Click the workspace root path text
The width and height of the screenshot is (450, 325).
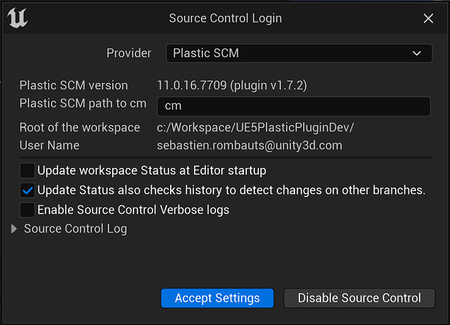point(255,128)
